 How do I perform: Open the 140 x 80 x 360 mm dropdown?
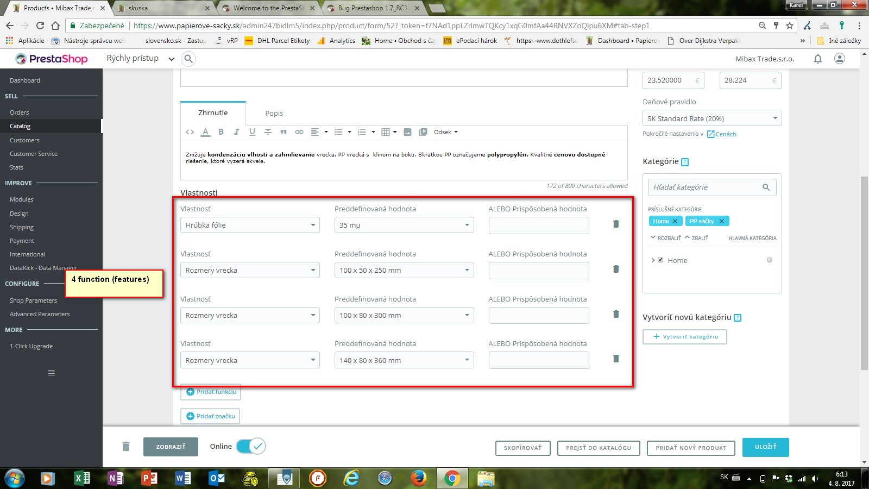tap(404, 360)
